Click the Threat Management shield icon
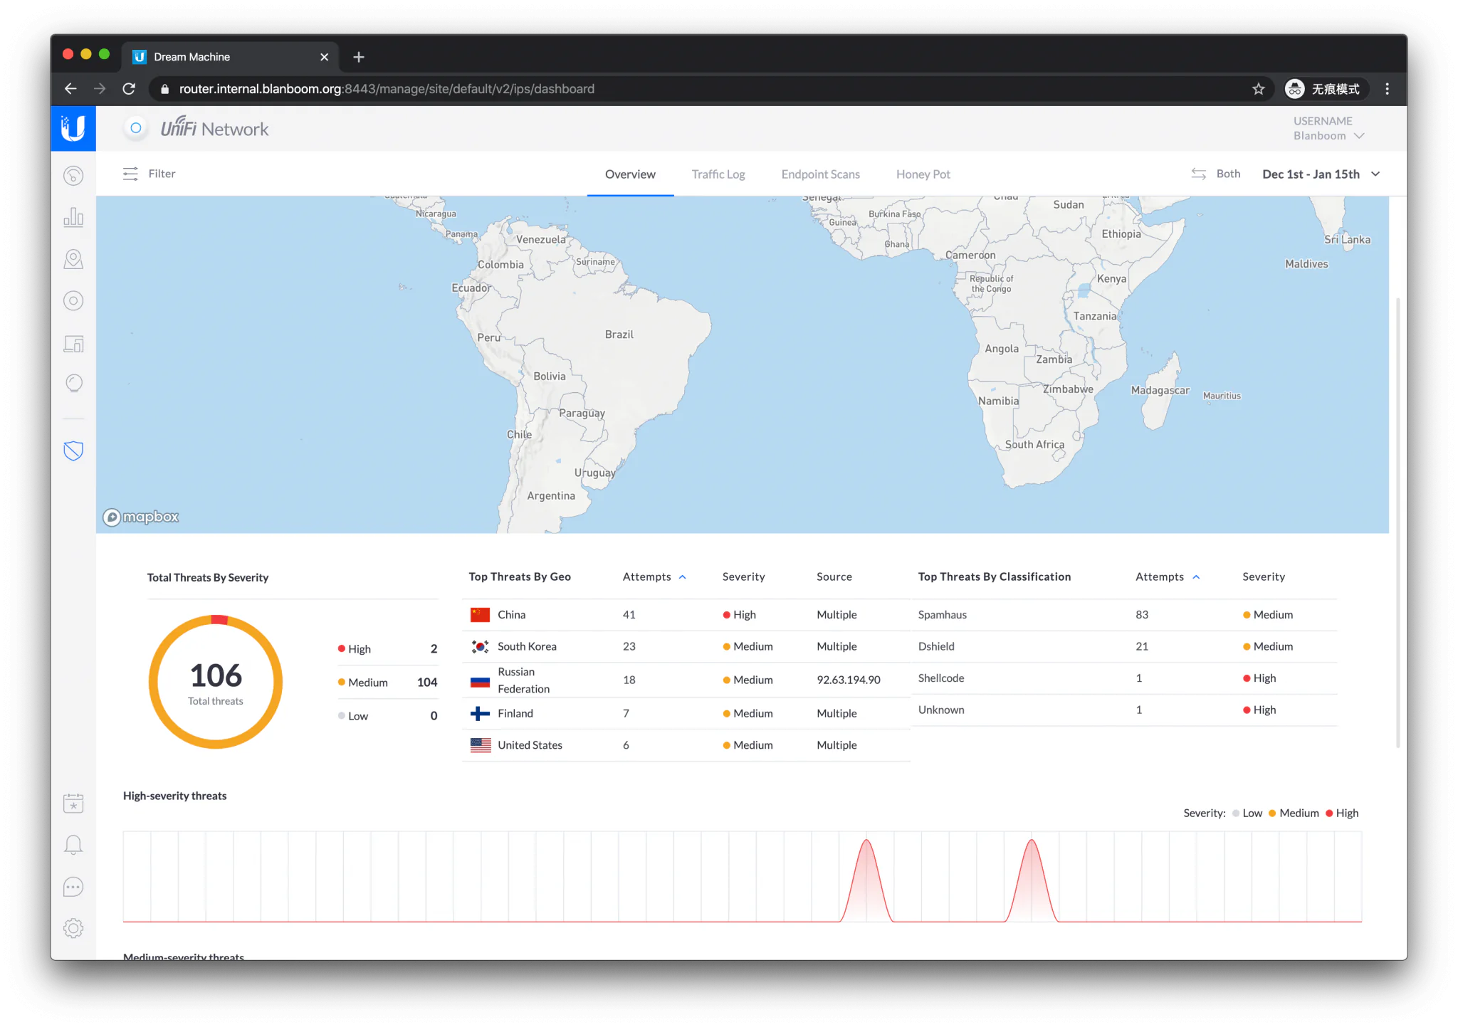1458x1027 pixels. (x=73, y=451)
